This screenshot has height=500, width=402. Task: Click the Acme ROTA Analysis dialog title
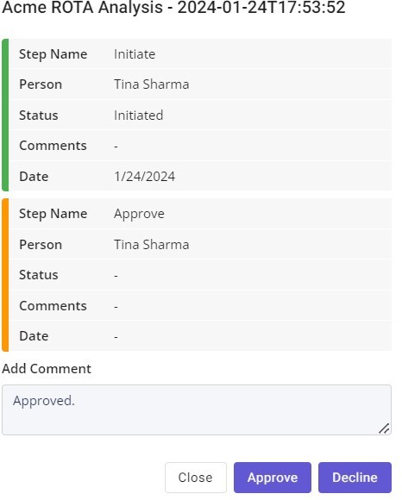(173, 8)
